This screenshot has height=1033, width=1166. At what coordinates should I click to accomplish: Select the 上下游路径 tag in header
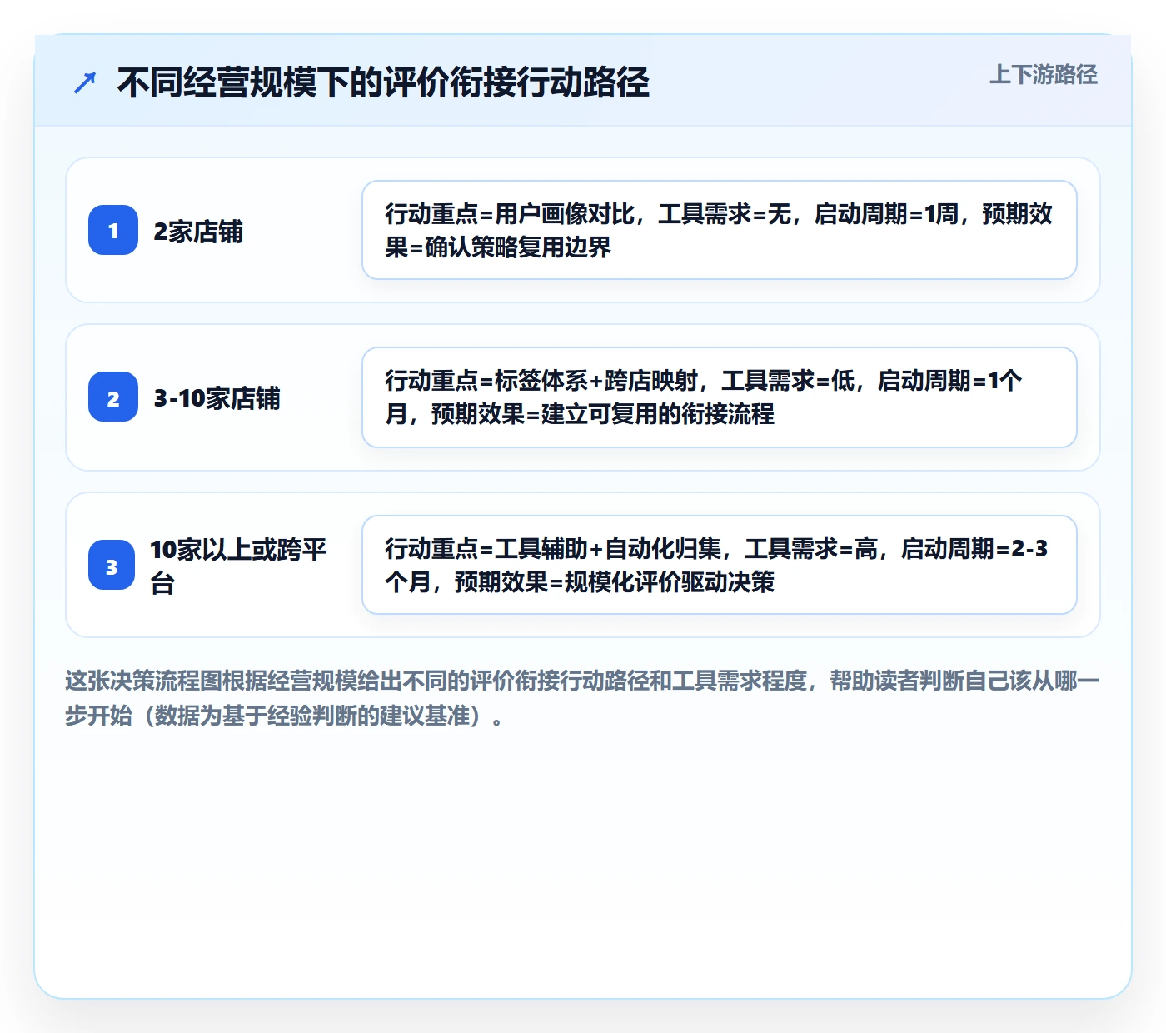point(1044,74)
